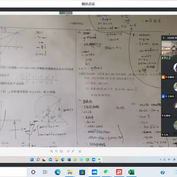177x177 pixels.
Task: Open Task View on local taskbar
Action: pyautogui.click(x=45, y=172)
